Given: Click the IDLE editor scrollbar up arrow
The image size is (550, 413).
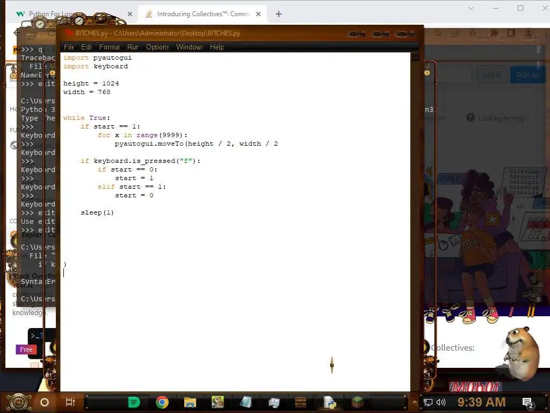Looking at the screenshot, I should pyautogui.click(x=415, y=56).
